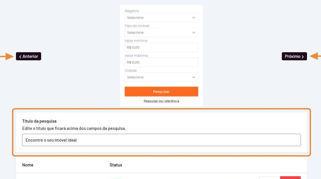Click the Tipo do Imóvel chevron arrow
Image resolution: width=321 pixels, height=179 pixels.
point(194,33)
